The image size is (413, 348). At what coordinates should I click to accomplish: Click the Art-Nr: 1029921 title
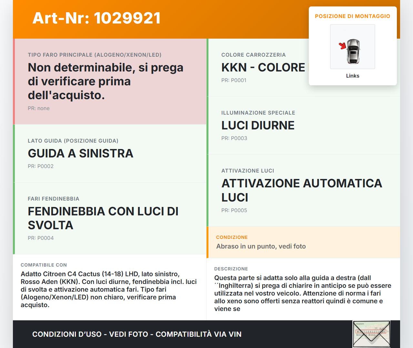pos(96,18)
